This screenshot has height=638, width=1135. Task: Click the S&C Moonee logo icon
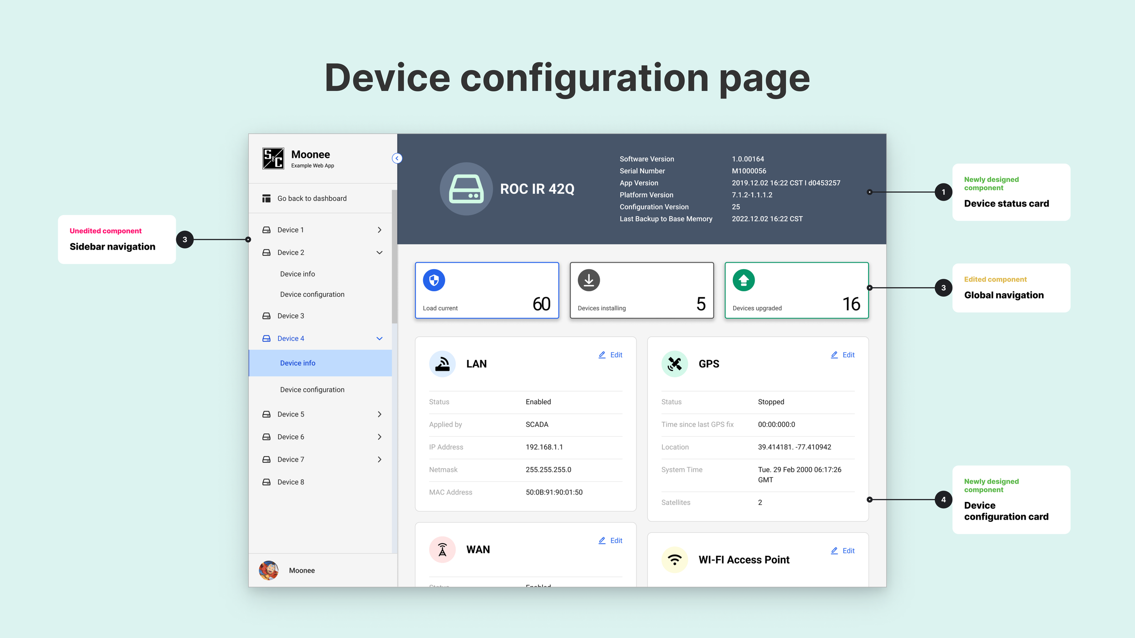pos(273,158)
